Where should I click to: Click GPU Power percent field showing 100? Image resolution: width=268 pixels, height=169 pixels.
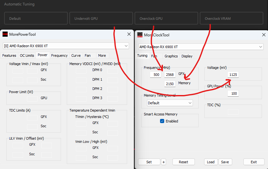(x=233, y=93)
